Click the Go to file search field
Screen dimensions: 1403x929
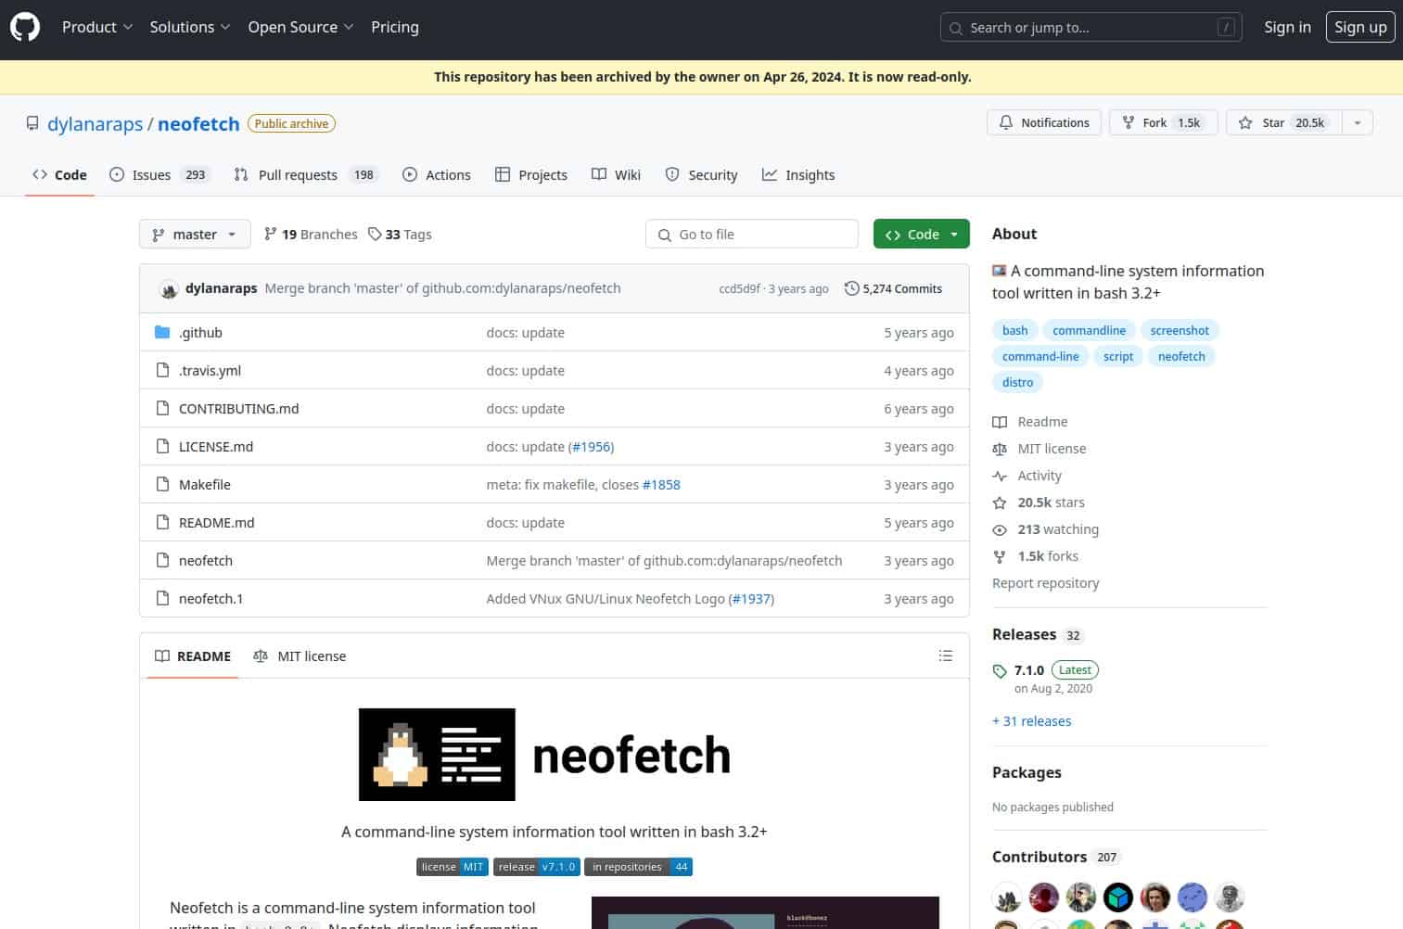(x=751, y=234)
